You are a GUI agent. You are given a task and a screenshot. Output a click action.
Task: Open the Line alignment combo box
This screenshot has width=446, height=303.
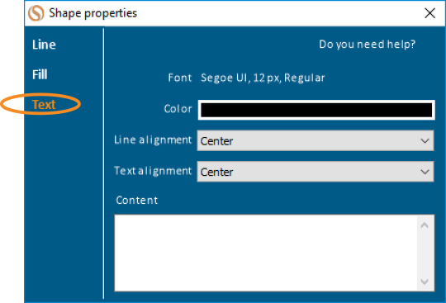click(x=316, y=140)
